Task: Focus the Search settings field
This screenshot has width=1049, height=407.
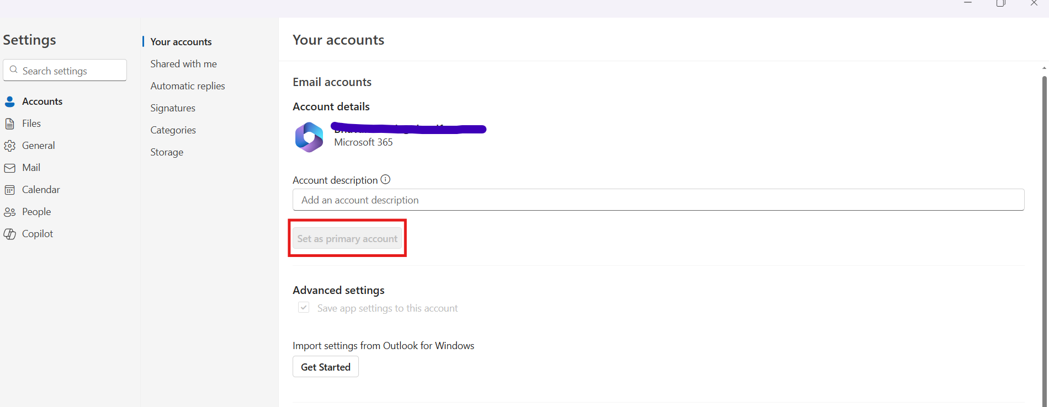Action: point(65,70)
